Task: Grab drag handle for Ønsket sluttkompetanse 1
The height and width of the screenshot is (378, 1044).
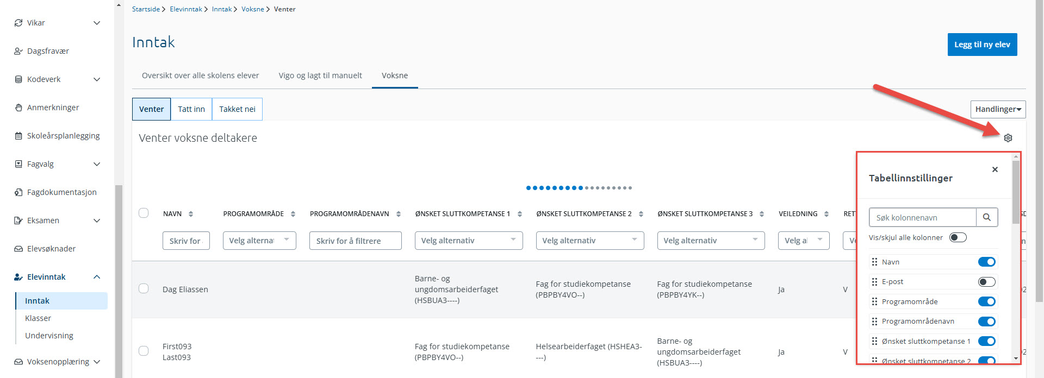Action: (874, 341)
